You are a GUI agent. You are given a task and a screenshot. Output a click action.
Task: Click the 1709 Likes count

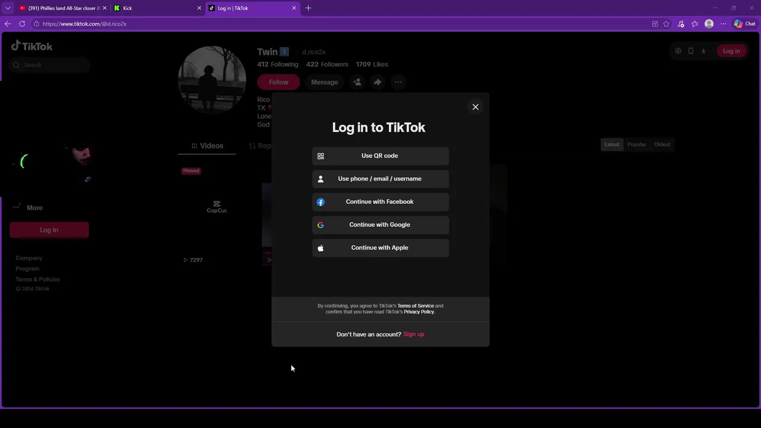point(372,64)
